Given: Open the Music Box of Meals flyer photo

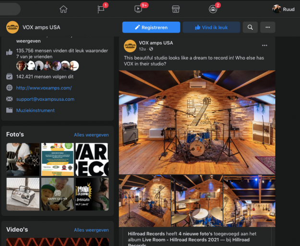Looking at the screenshot, I should [x=58, y=160].
